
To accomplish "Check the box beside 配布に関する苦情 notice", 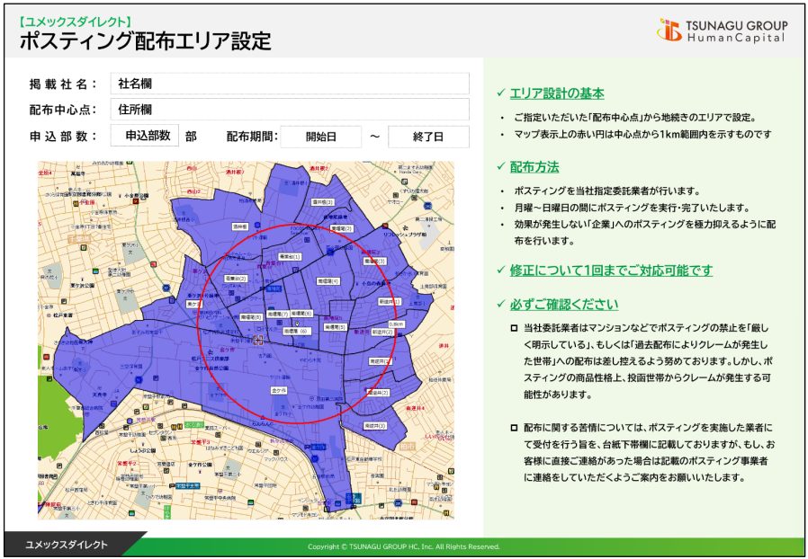I will click(514, 428).
